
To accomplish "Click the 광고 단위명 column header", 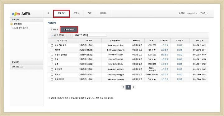I will point(62,41).
